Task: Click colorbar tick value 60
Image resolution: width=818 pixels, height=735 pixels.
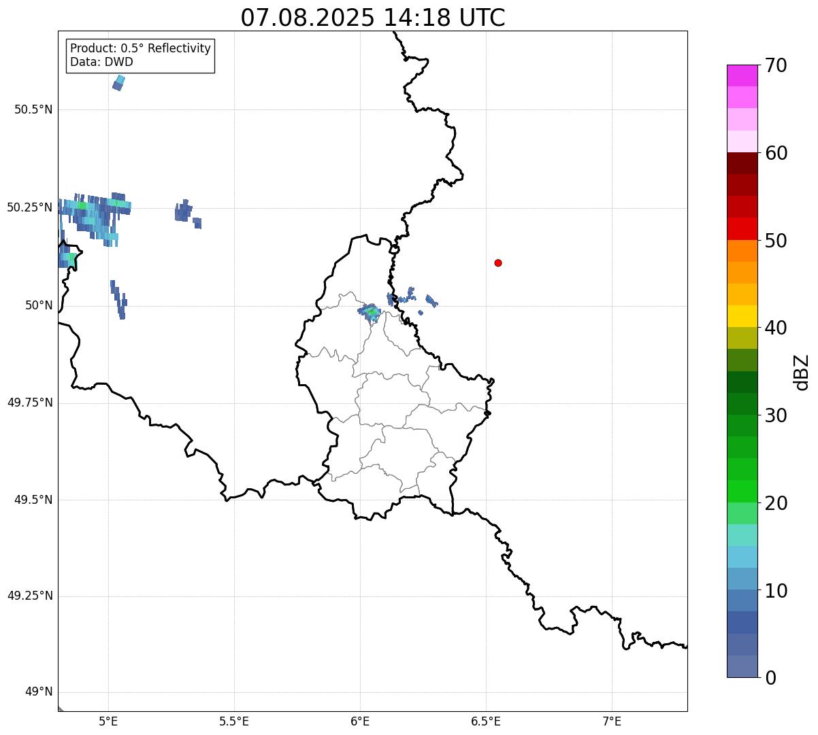Action: click(x=775, y=153)
